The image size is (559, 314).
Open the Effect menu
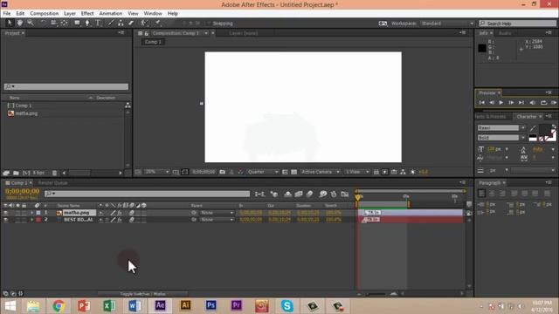pos(87,14)
